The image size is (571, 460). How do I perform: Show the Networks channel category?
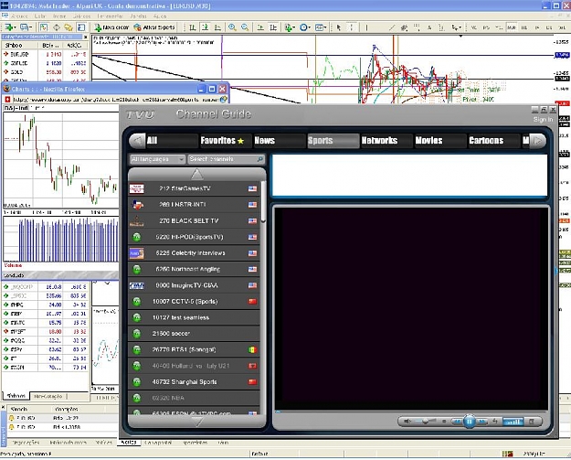point(386,141)
